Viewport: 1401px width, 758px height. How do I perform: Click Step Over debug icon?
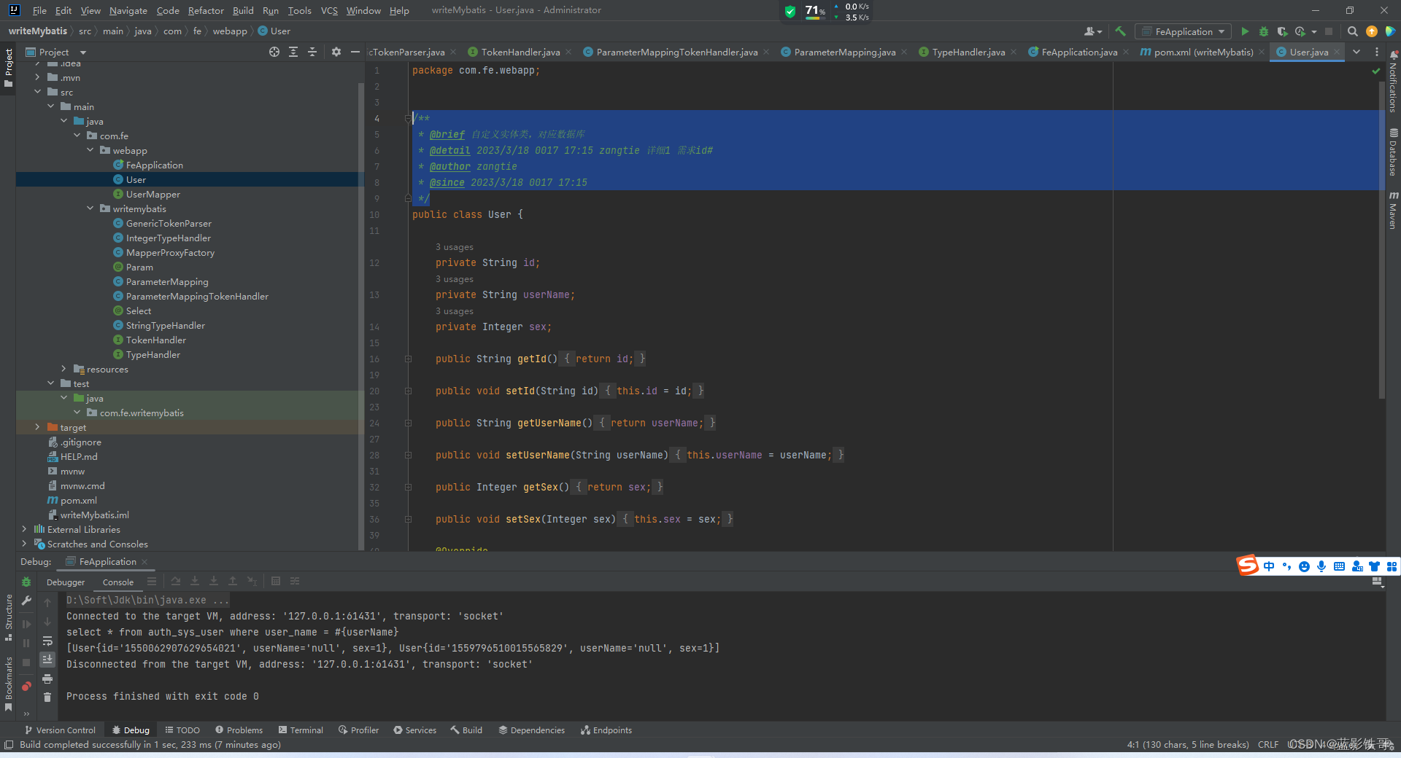(176, 581)
